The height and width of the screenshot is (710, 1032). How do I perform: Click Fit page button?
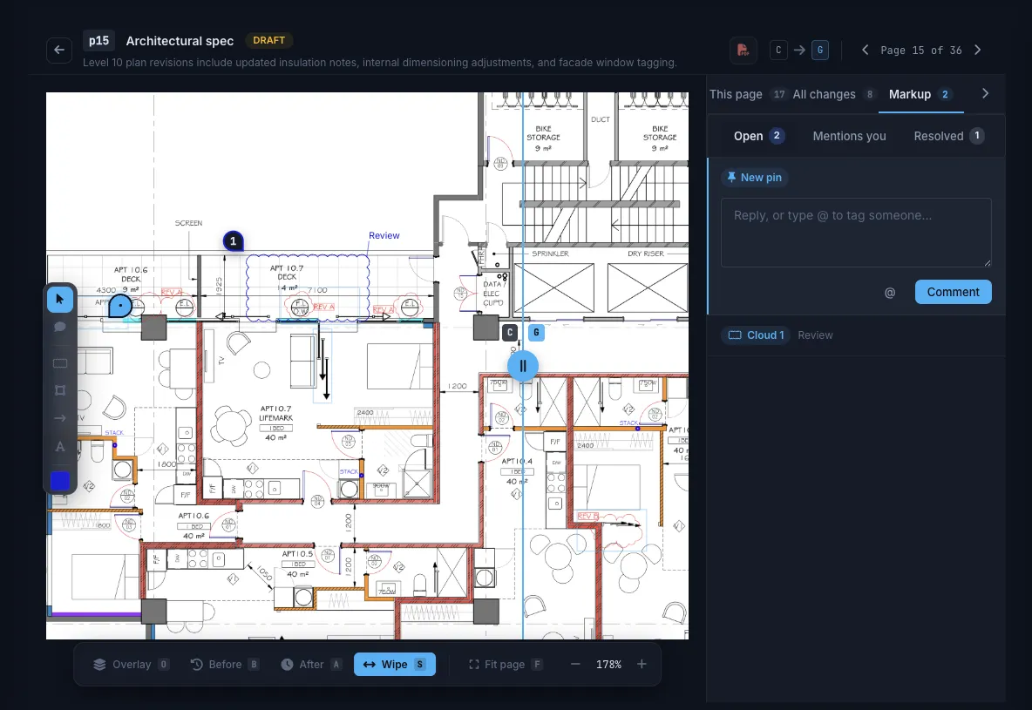[x=505, y=665]
